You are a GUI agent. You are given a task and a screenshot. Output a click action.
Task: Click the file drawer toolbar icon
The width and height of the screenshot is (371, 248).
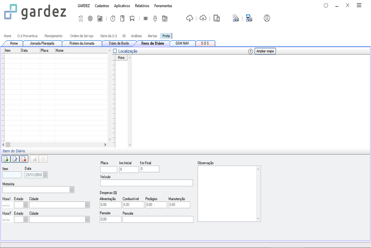(165, 19)
